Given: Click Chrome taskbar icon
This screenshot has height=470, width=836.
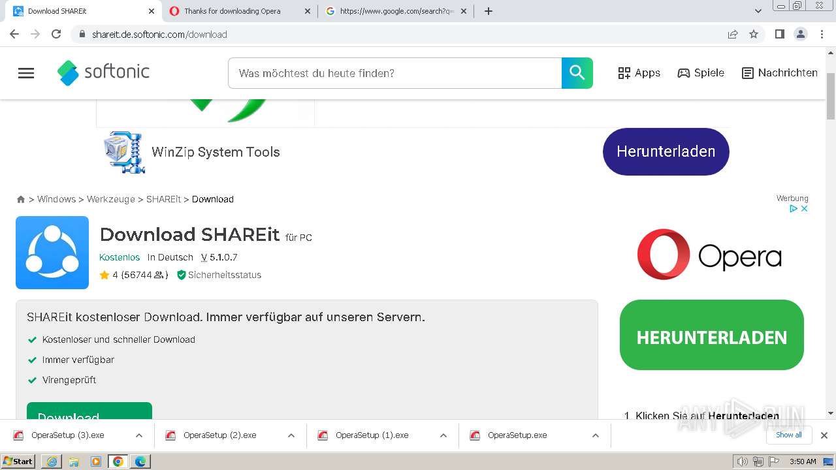Looking at the screenshot, I should coord(118,462).
